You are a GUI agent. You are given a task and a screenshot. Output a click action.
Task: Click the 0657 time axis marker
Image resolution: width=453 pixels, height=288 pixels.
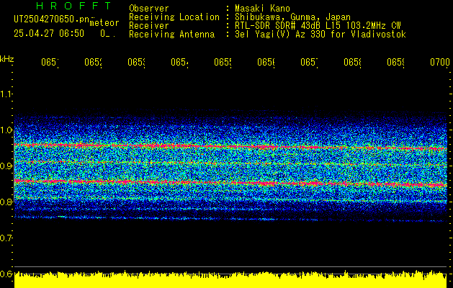tap(309, 62)
